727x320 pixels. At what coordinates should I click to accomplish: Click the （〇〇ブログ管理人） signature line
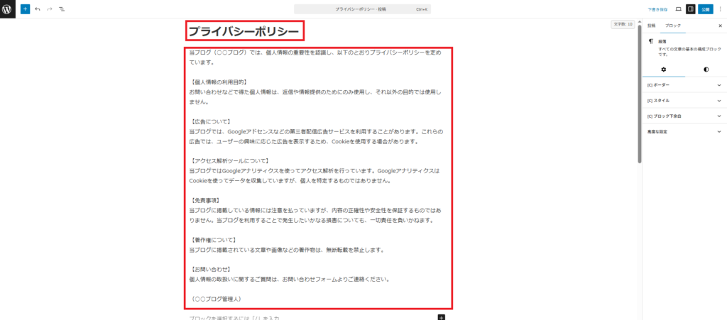[215, 299]
